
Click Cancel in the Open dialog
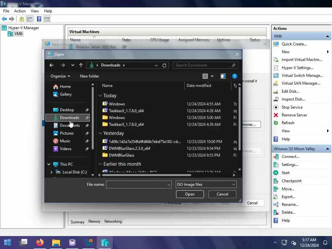tap(222, 194)
